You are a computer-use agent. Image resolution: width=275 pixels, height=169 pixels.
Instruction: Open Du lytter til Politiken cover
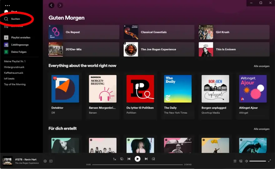point(140,89)
